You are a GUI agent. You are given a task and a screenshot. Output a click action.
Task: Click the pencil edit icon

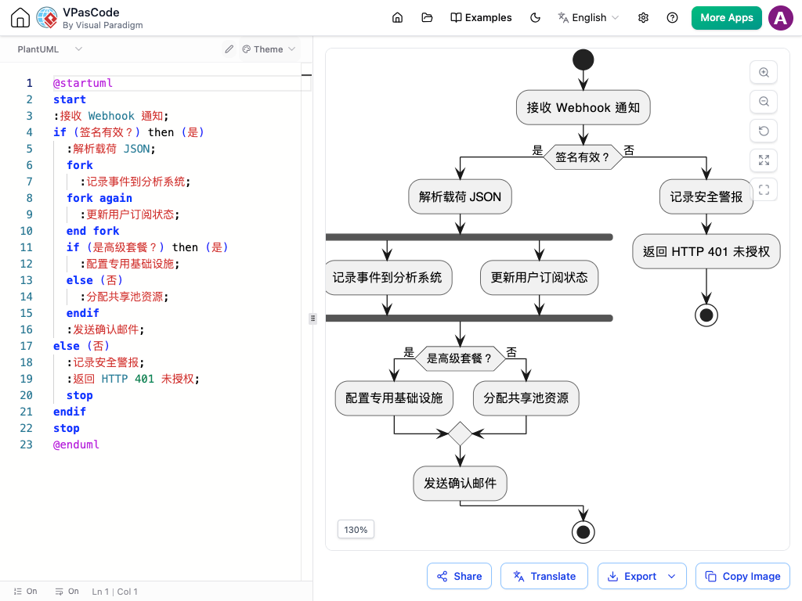tap(229, 49)
